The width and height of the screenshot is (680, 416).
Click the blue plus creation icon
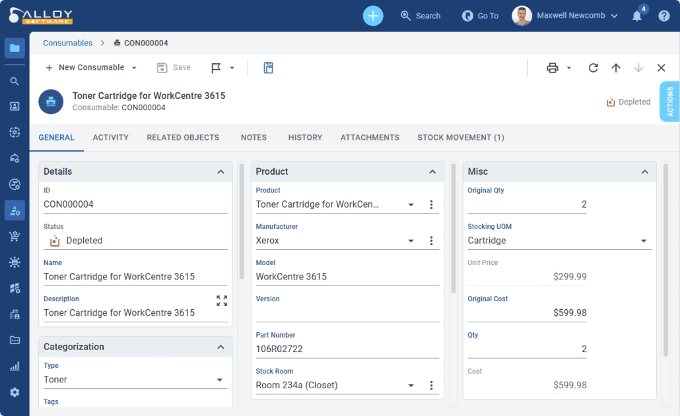click(372, 15)
